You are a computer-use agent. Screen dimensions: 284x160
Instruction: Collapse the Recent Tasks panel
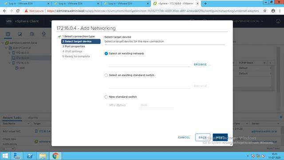coord(281,117)
